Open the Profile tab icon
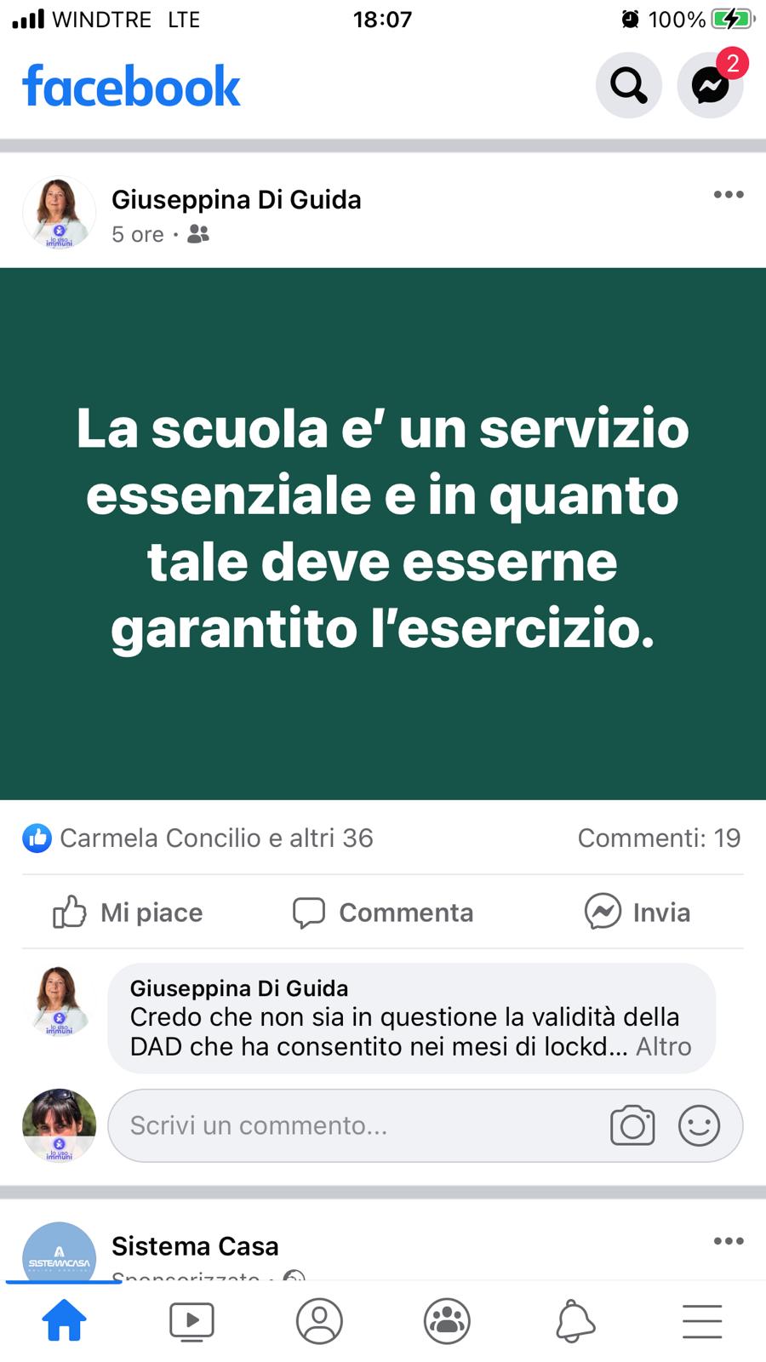Viewport: 766px width, 1362px height. (319, 1321)
